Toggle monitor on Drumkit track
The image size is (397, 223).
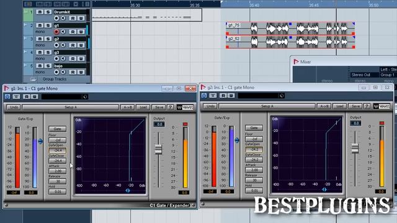(63, 18)
